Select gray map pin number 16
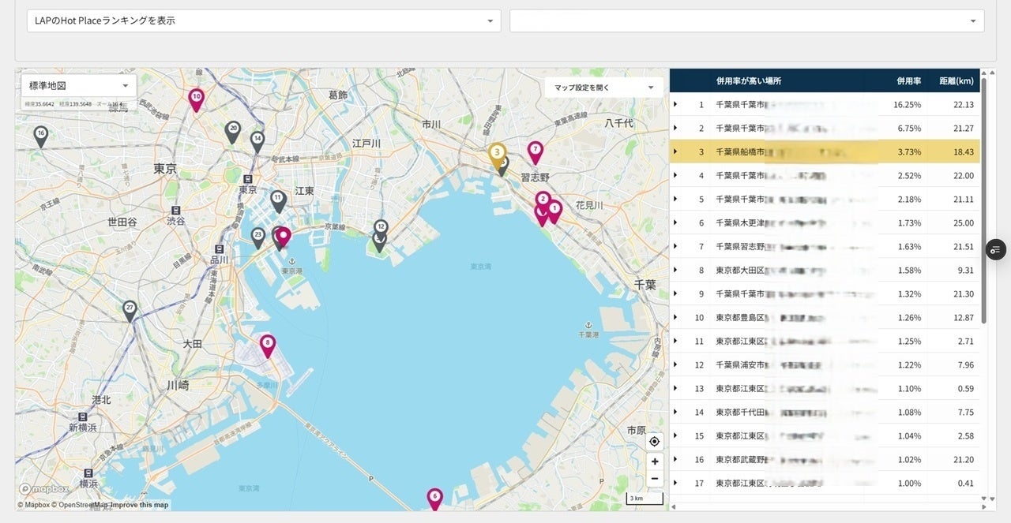 coord(41,135)
